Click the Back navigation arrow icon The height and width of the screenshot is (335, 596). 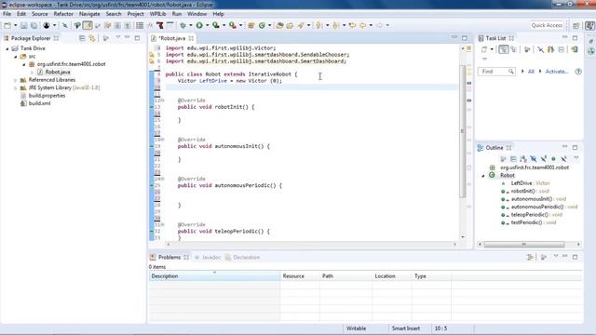[x=362, y=25]
